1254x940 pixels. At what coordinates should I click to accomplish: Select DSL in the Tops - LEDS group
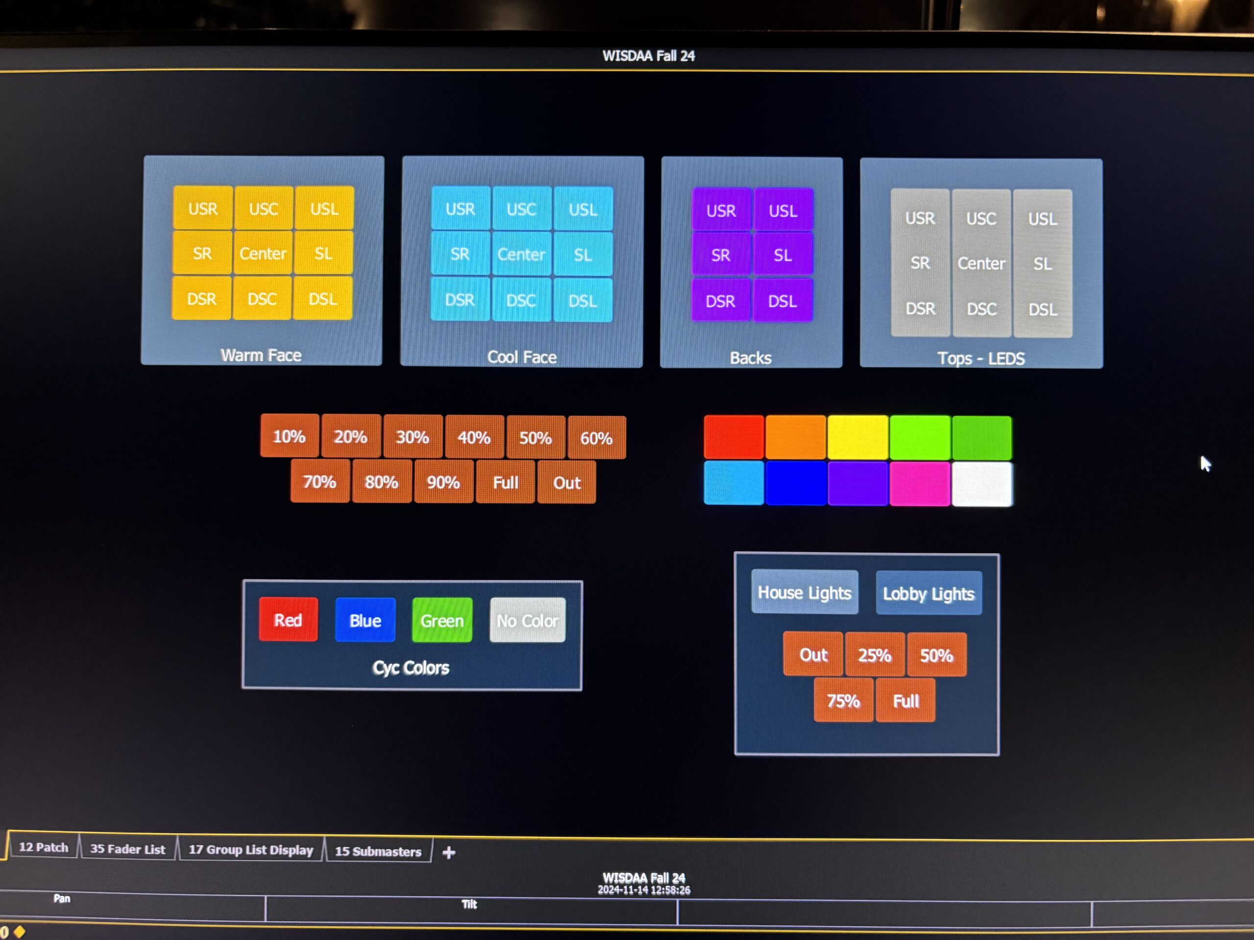tap(1042, 309)
